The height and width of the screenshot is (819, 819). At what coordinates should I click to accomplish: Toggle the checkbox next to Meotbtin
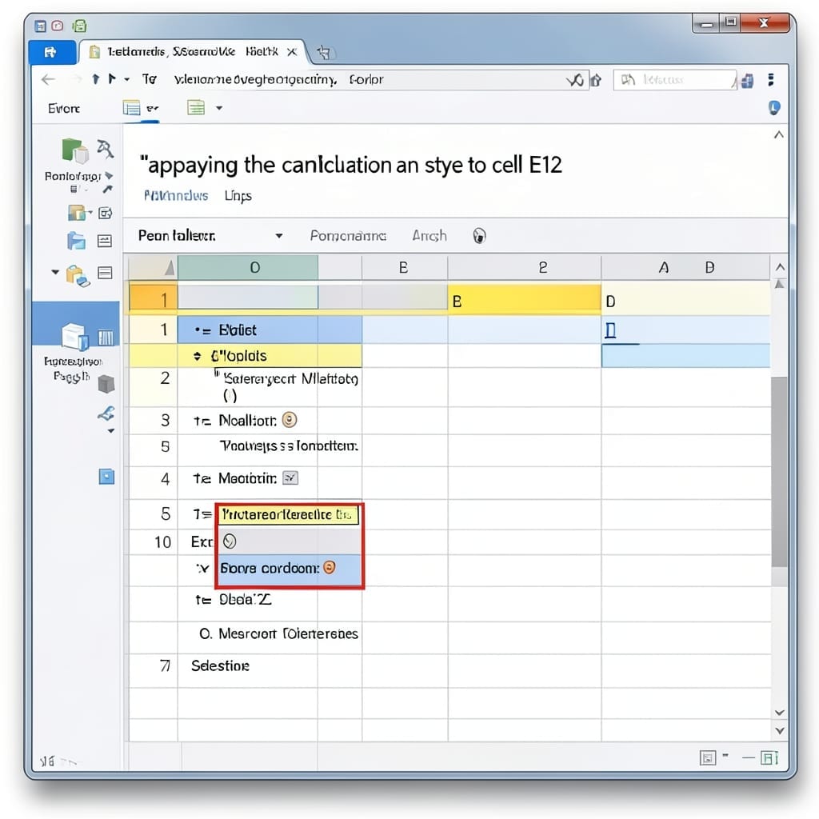[290, 477]
